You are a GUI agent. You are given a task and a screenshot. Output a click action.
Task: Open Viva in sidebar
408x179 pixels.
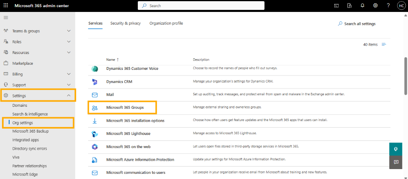(x=16, y=157)
